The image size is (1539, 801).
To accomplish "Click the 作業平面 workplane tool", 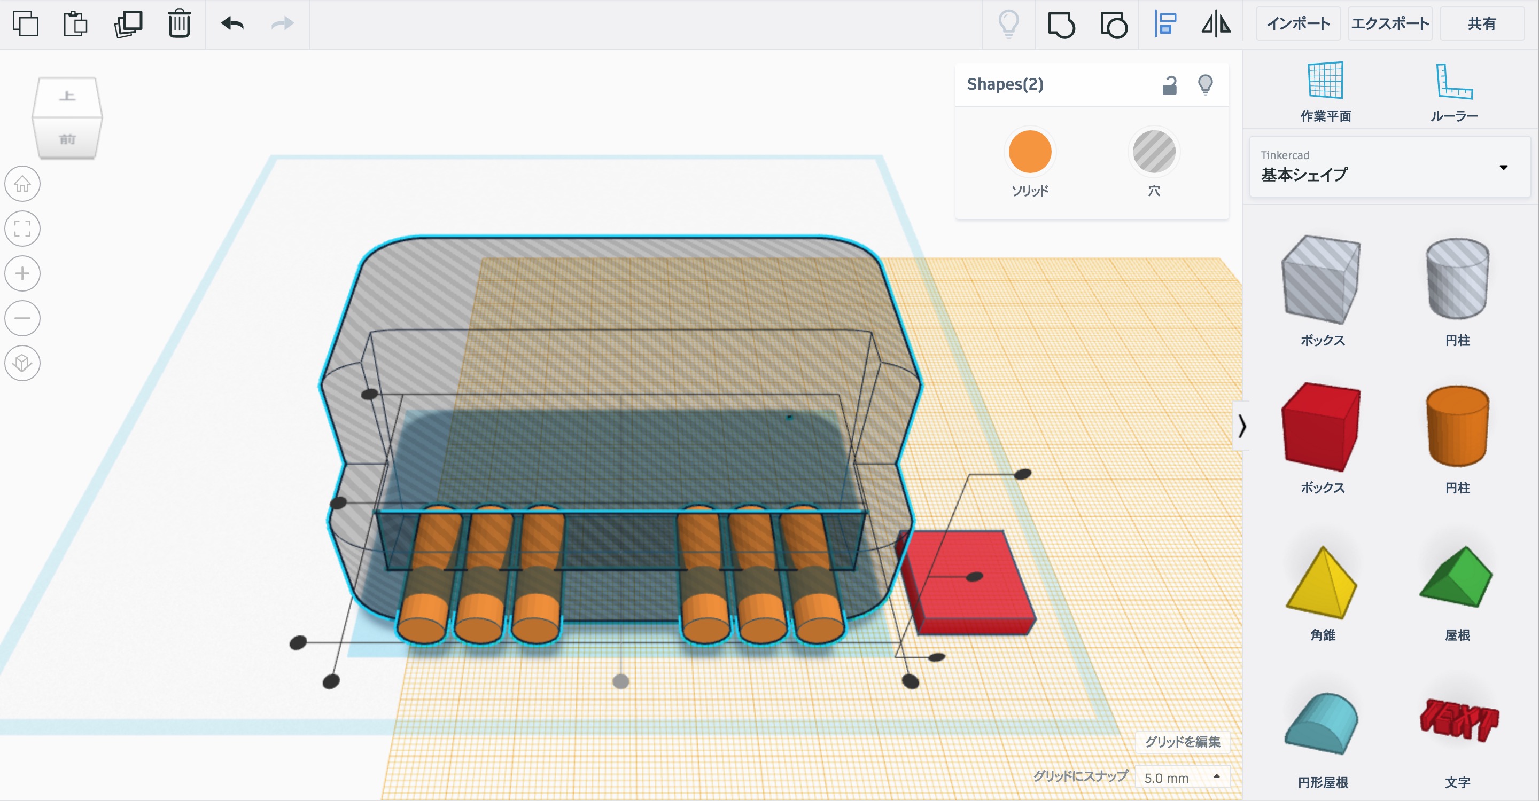I will pyautogui.click(x=1325, y=91).
